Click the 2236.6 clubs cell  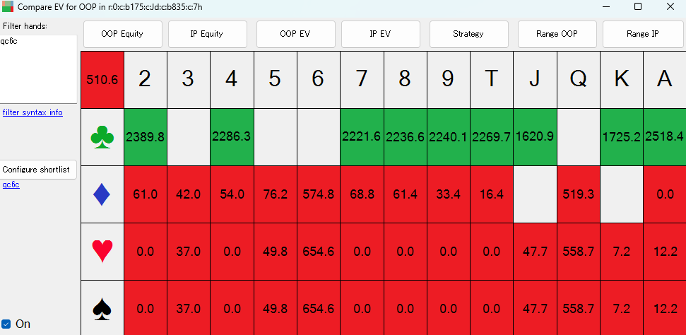point(406,137)
